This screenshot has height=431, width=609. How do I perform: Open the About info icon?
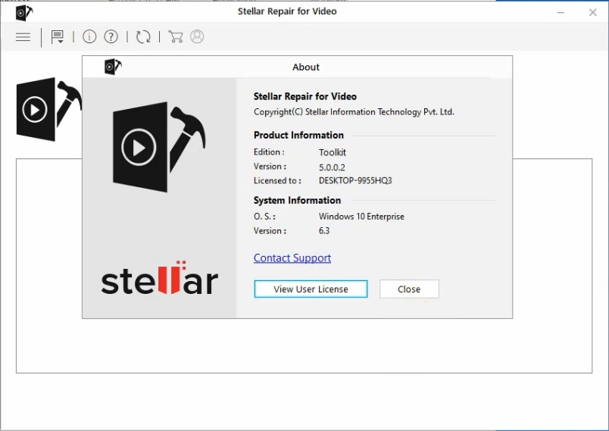(x=89, y=37)
